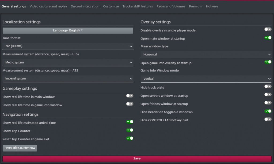Toggle Show real life time in main window
274x164 pixels.
point(130,96)
